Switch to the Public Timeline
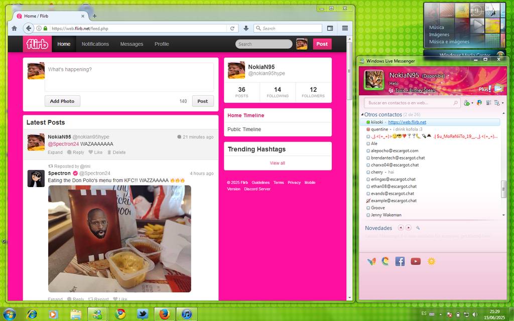The image size is (514, 321). pyautogui.click(x=244, y=129)
